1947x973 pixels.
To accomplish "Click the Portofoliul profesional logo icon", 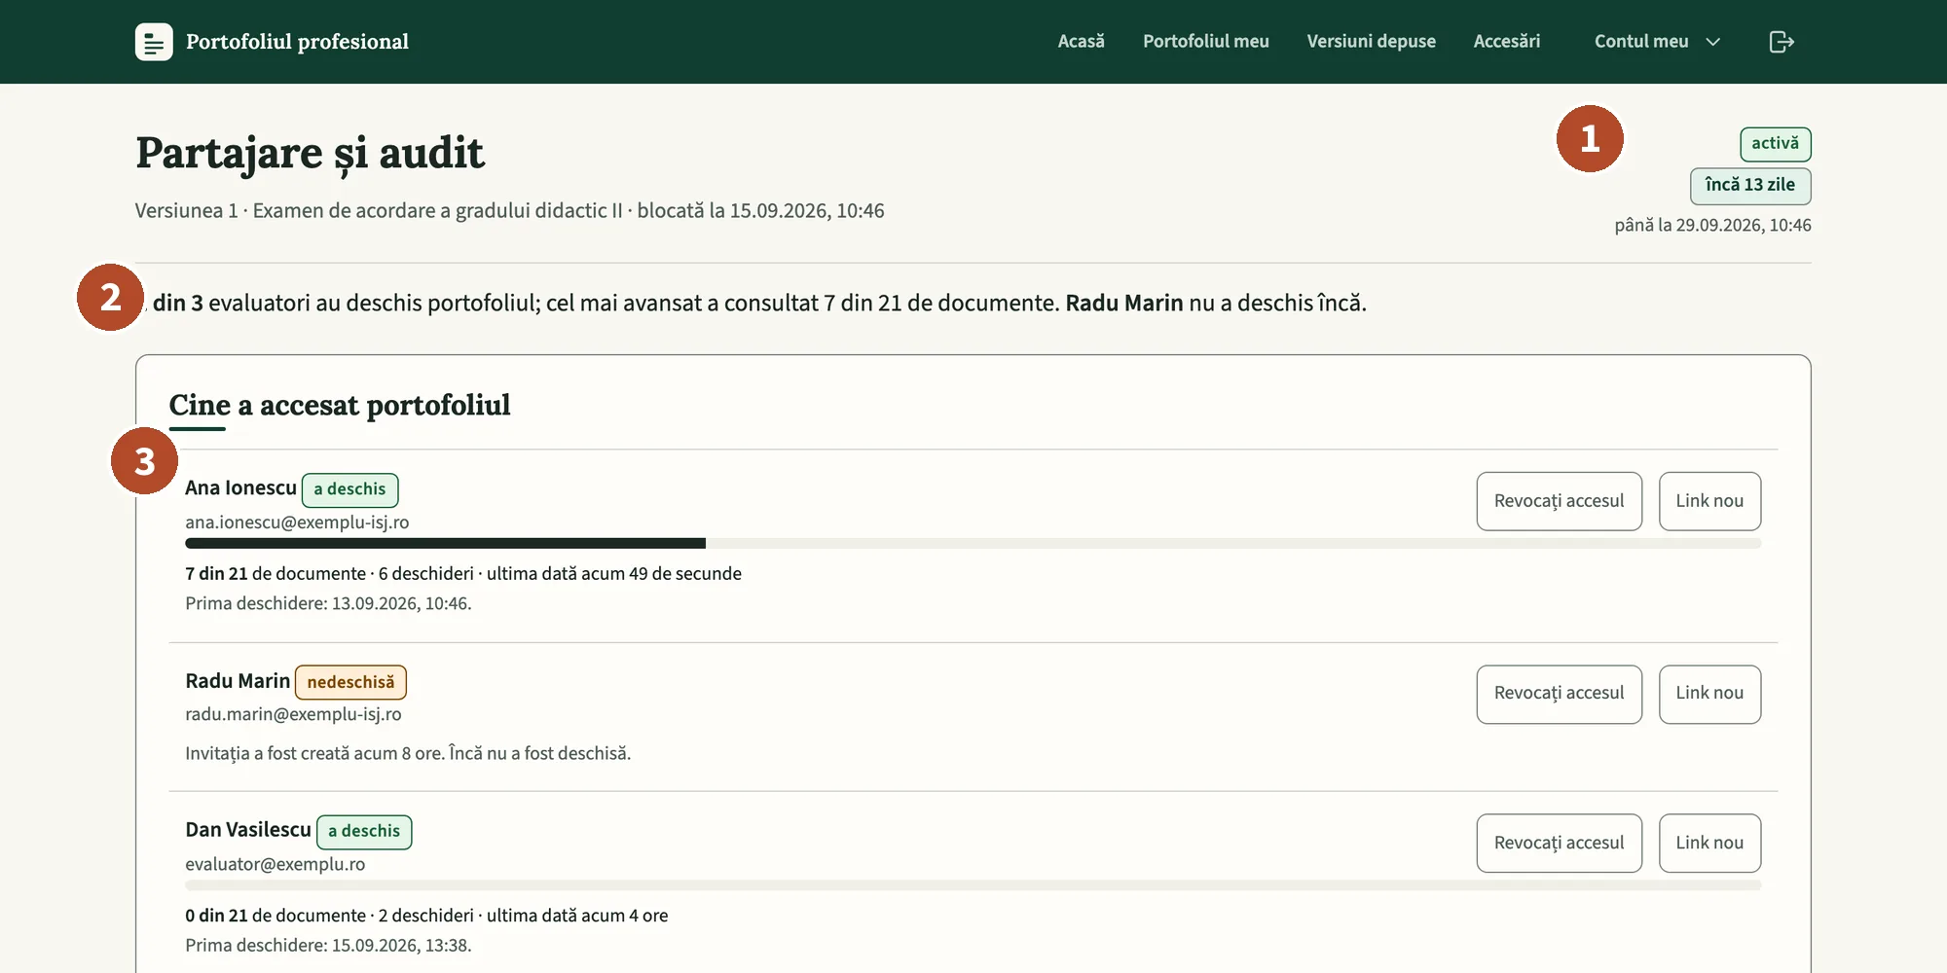I will coord(154,42).
